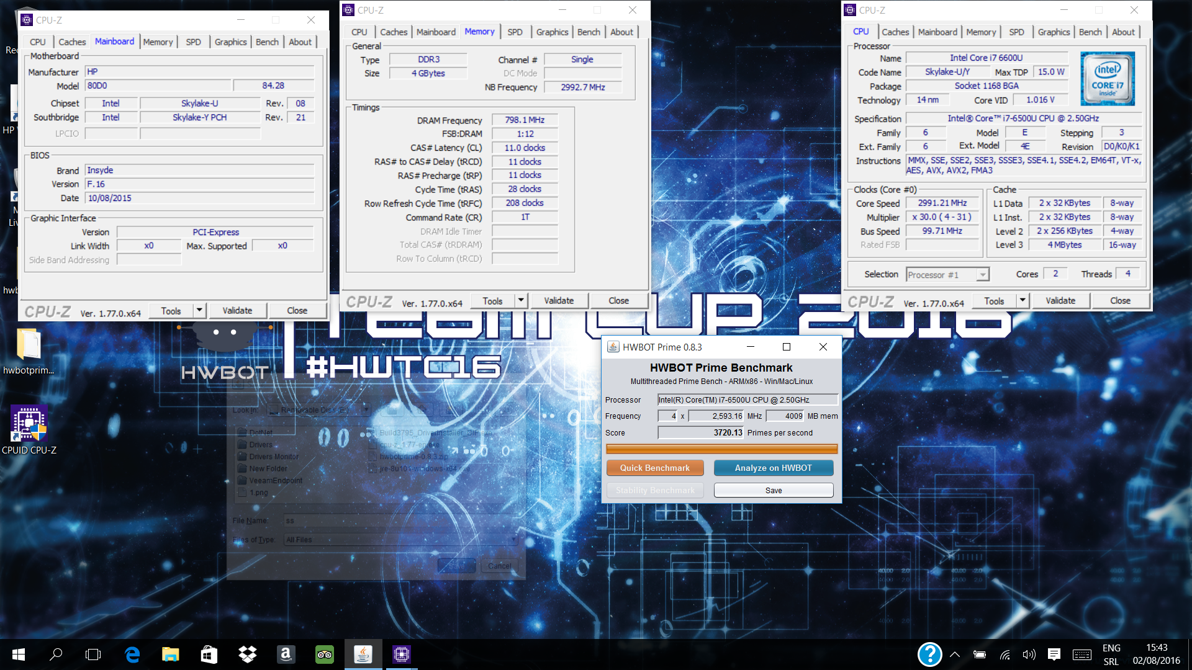Click Save in HWBOT Prime
Image resolution: width=1192 pixels, height=670 pixels.
[x=774, y=490]
